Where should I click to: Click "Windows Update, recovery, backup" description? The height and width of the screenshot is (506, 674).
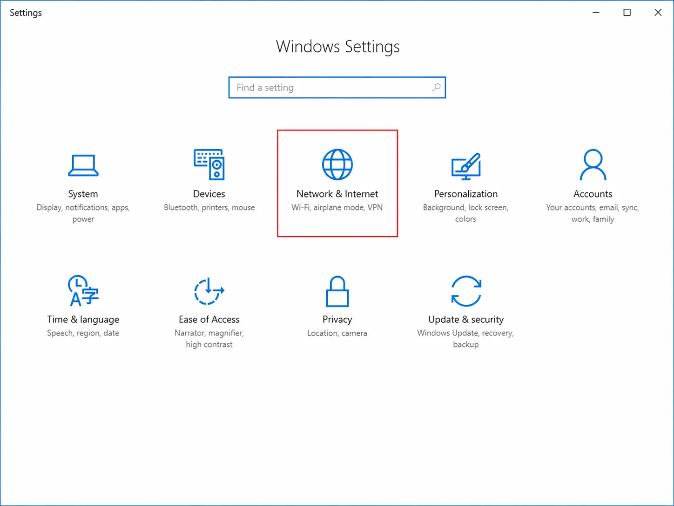click(x=466, y=339)
